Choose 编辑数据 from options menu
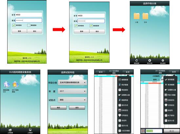The height and width of the screenshot is (134, 180). pyautogui.click(x=123, y=79)
